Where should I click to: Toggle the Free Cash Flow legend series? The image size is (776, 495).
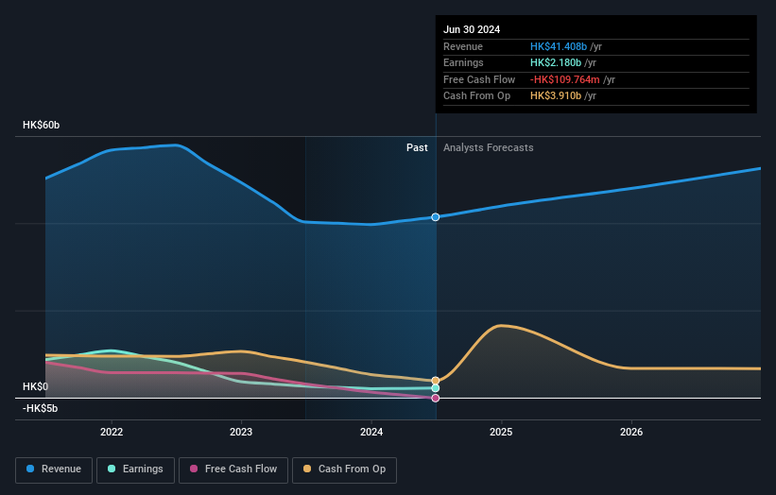pyautogui.click(x=233, y=469)
